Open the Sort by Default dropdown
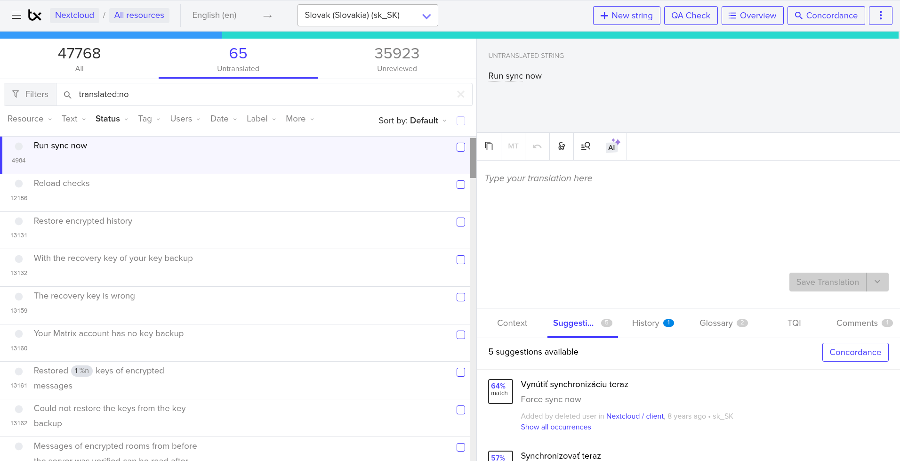 tap(413, 121)
